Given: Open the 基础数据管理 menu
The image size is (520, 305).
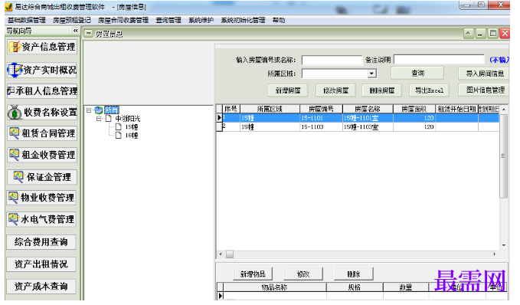Looking at the screenshot, I should pyautogui.click(x=27, y=20).
